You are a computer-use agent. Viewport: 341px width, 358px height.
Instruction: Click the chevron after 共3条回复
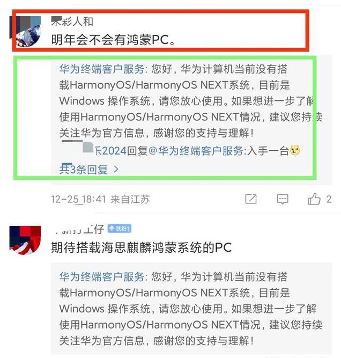[x=116, y=170]
